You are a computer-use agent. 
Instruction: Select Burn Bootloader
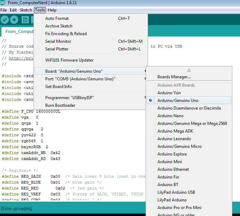pos(91,105)
